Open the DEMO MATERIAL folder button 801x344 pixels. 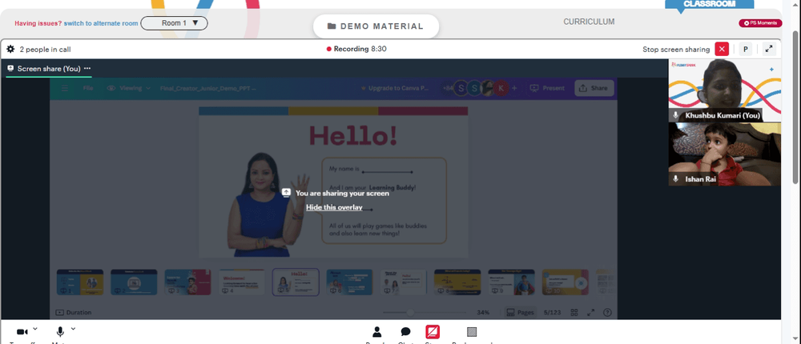tap(376, 26)
